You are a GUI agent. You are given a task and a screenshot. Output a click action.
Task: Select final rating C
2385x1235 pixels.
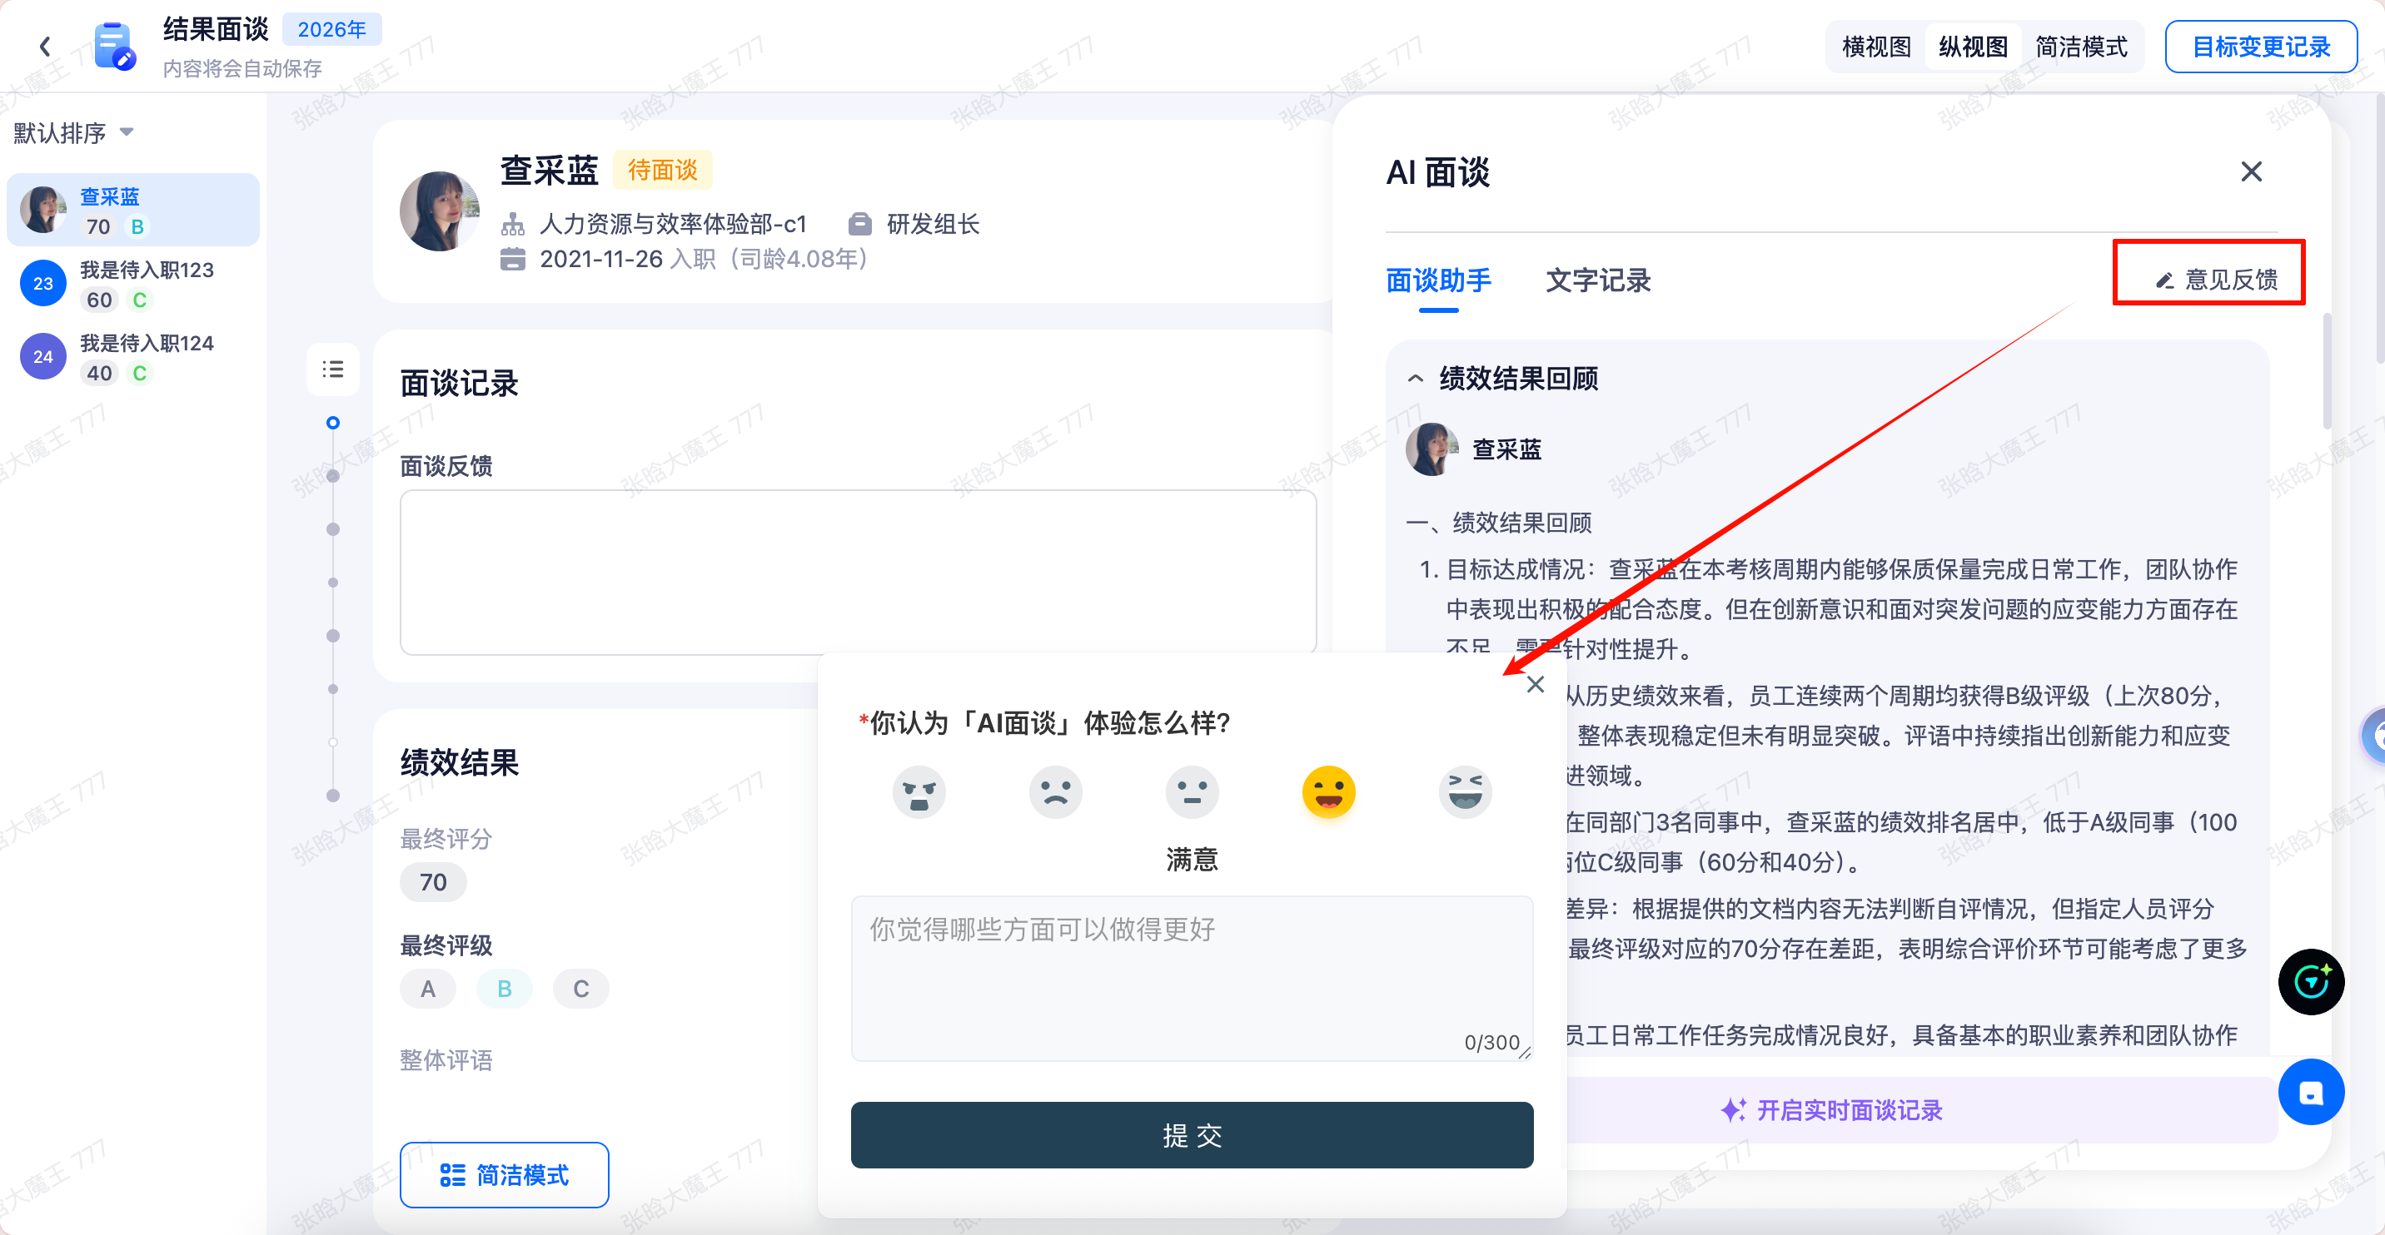coord(580,989)
